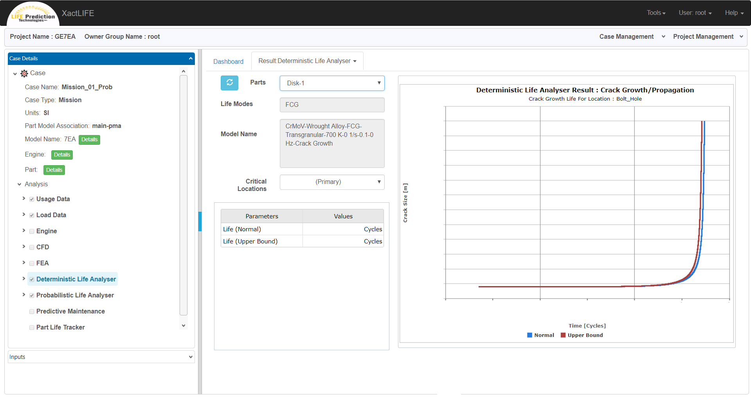Image resolution: width=751 pixels, height=398 pixels.
Task: Click the Model Name text field
Action: (x=332, y=143)
